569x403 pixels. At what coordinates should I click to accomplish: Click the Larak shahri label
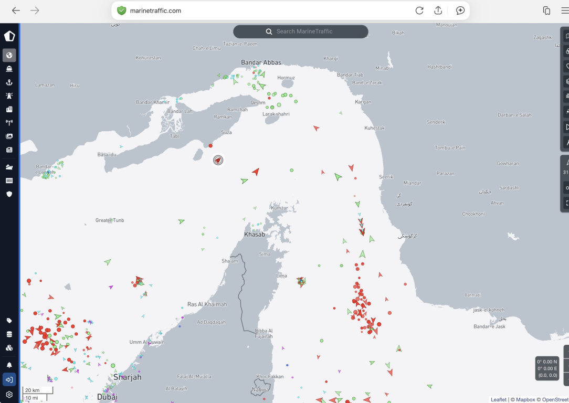(276, 114)
